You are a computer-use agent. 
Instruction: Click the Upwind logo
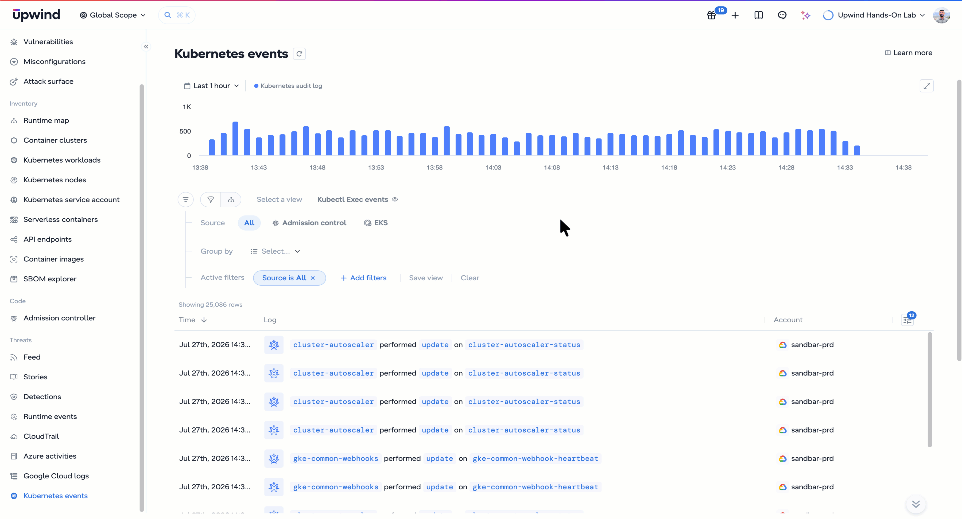click(x=36, y=15)
